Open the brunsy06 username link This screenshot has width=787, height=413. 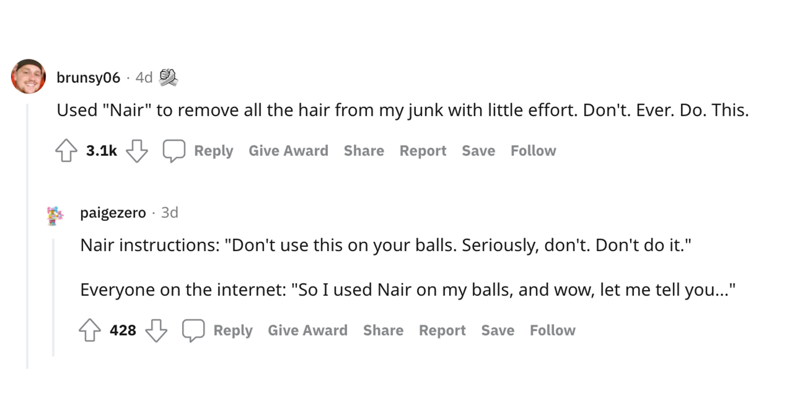88,77
